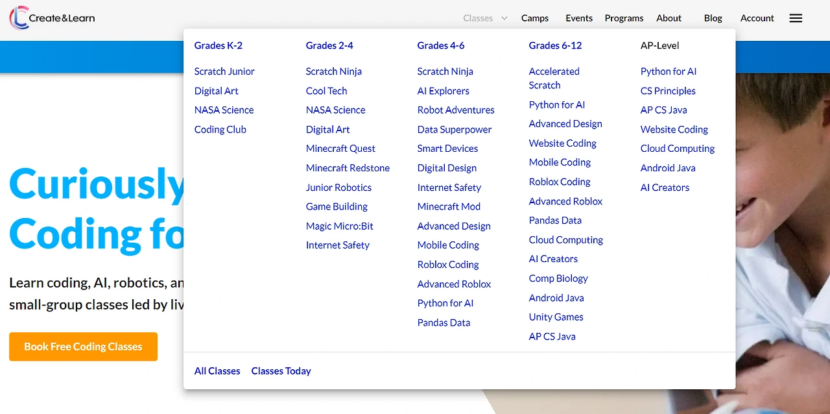The image size is (830, 414).
Task: Open Website Coding under Grades 6-12
Action: pyautogui.click(x=563, y=143)
